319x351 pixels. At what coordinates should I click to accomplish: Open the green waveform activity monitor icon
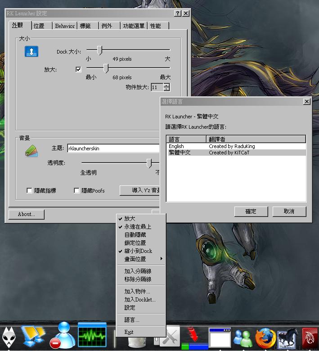(92, 335)
